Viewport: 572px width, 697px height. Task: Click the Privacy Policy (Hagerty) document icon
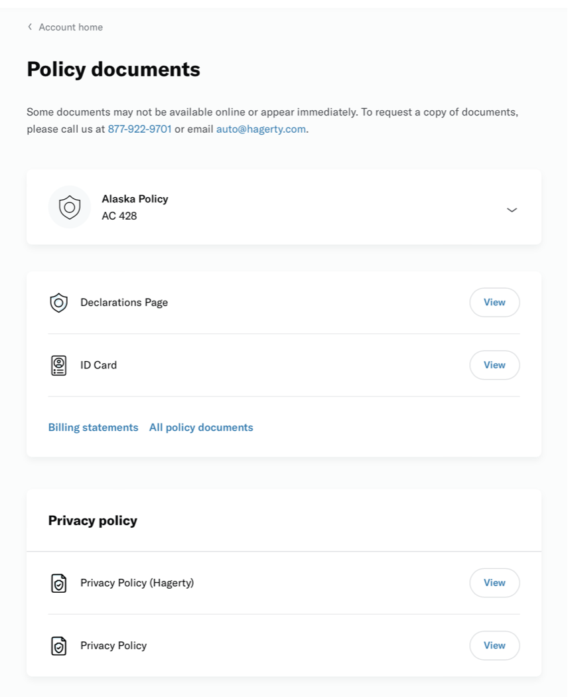point(58,583)
